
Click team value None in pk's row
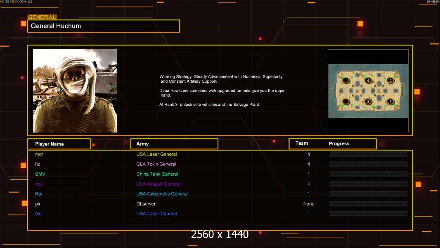tap(309, 204)
